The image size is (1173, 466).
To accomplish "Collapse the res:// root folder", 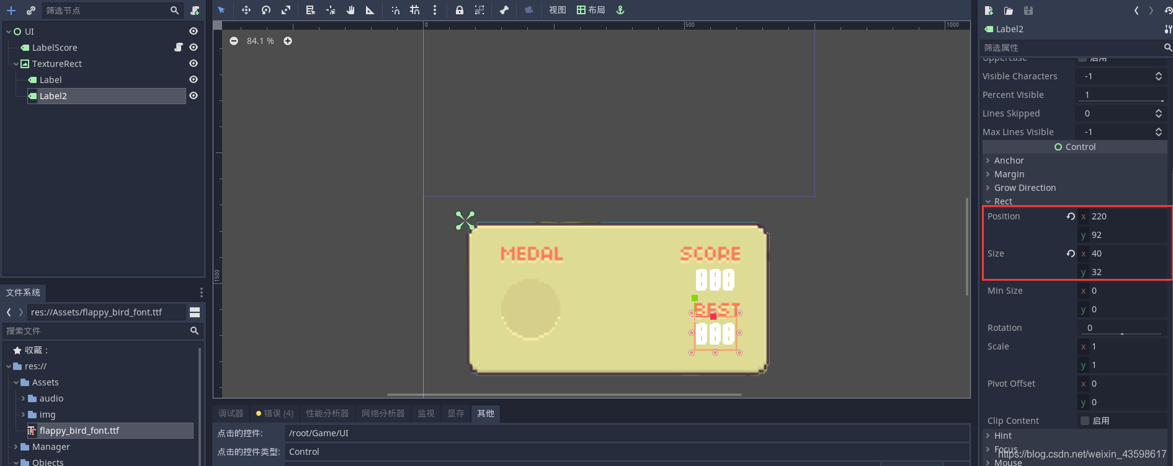I will point(9,366).
